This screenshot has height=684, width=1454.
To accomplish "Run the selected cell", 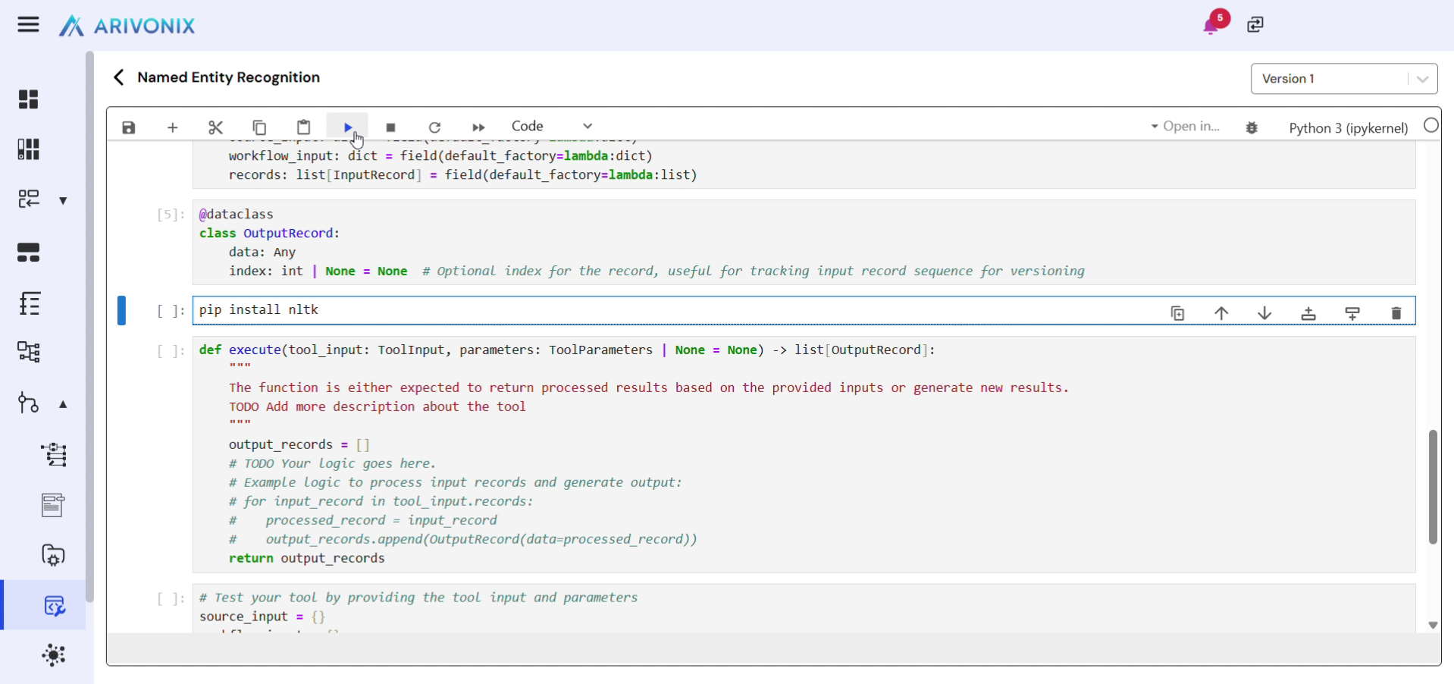I will pyautogui.click(x=347, y=127).
